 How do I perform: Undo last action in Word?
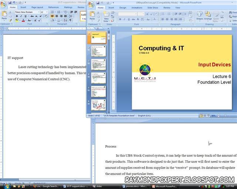(14, 3)
